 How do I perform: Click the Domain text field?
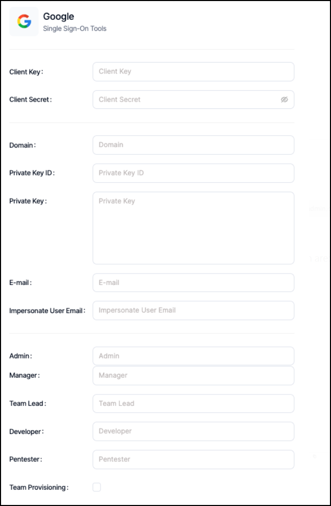coord(193,145)
